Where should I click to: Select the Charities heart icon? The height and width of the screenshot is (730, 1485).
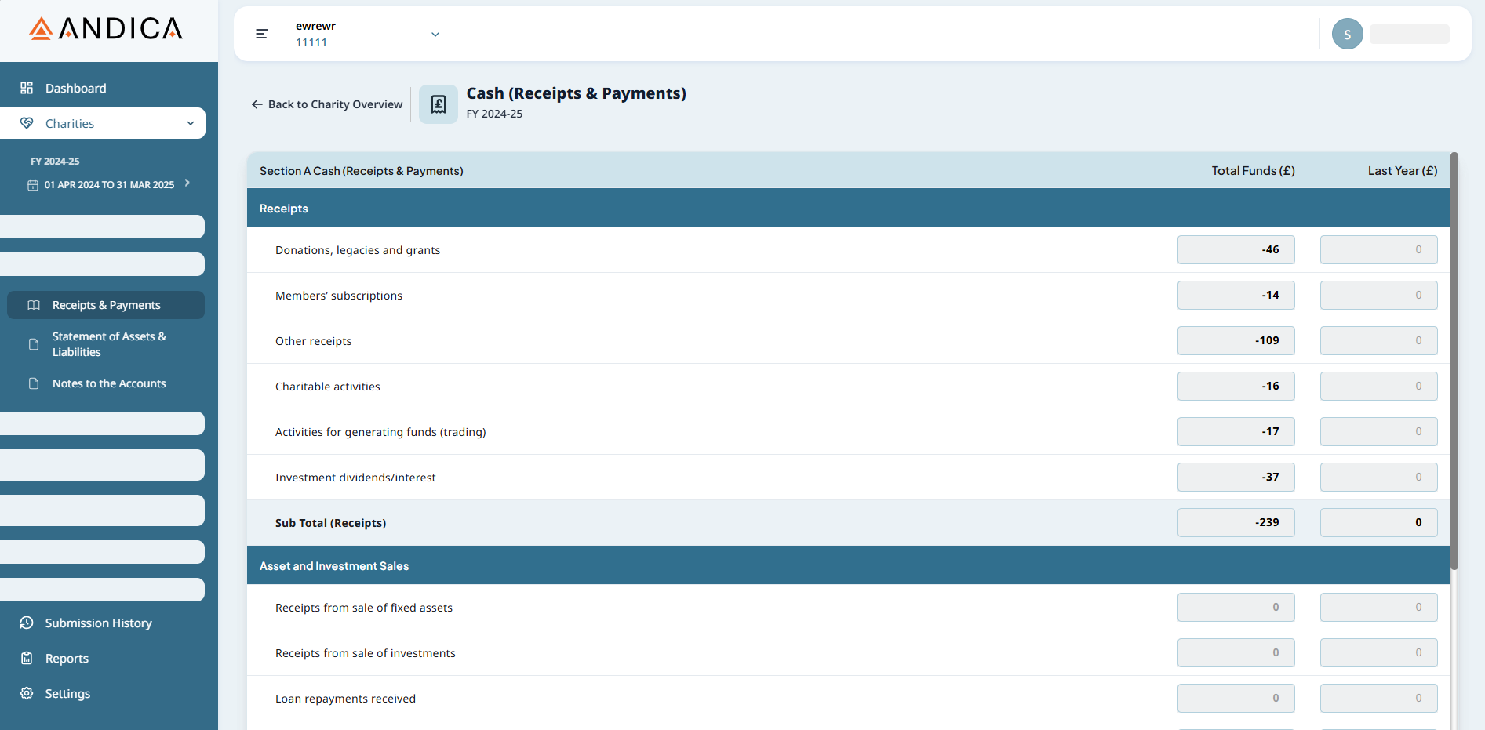click(27, 123)
